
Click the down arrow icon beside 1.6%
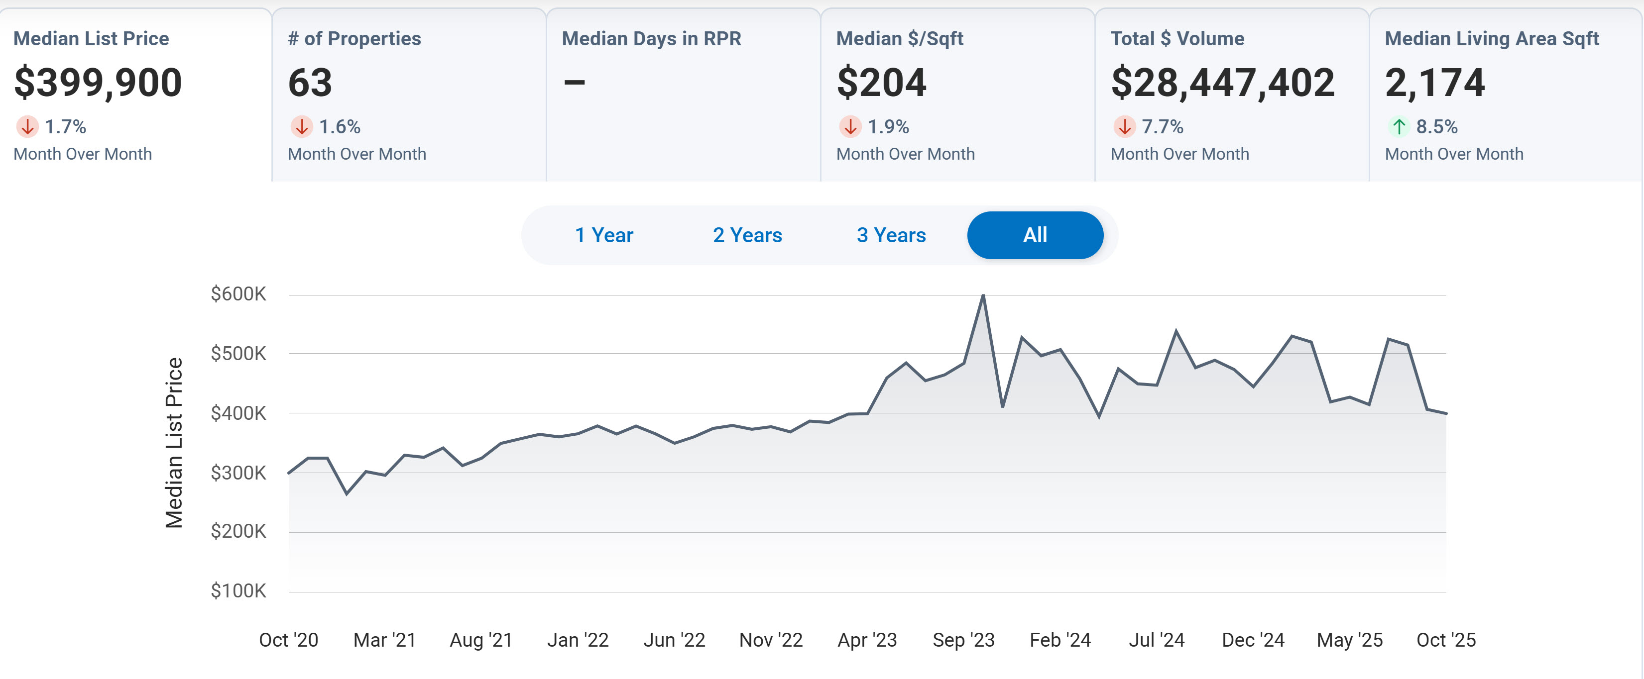point(301,127)
